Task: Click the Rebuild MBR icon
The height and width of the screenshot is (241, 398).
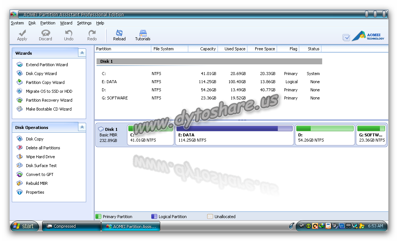Action: [20, 183]
